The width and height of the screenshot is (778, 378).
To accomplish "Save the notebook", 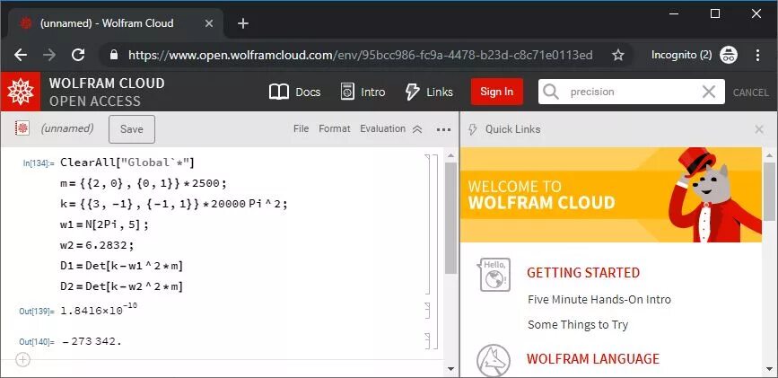I will tap(132, 129).
